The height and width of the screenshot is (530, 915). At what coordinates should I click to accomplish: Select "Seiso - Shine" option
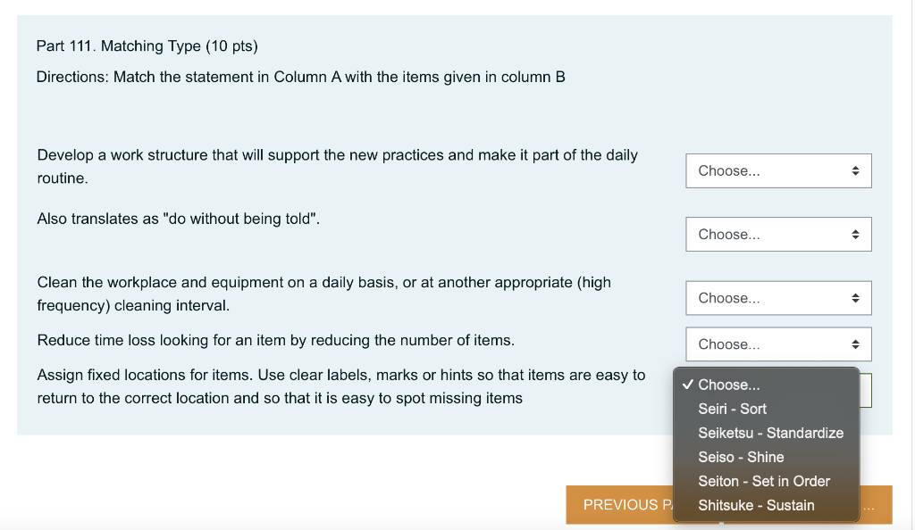click(741, 457)
